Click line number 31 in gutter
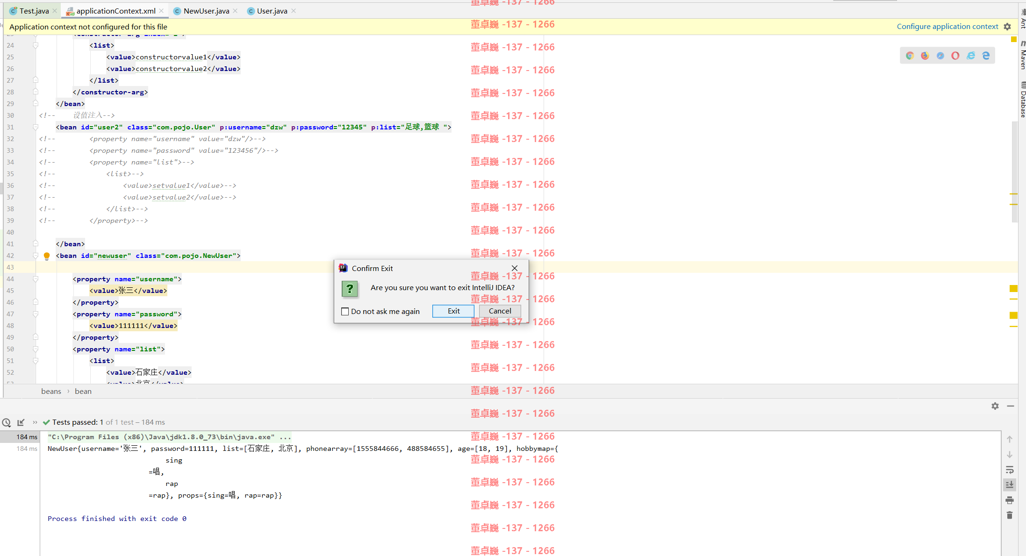 10,127
